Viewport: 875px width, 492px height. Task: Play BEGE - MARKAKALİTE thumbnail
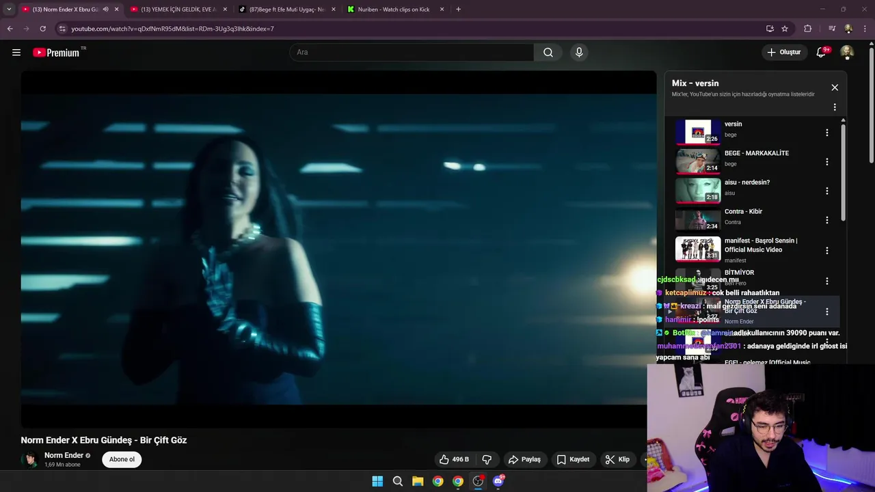(698, 162)
